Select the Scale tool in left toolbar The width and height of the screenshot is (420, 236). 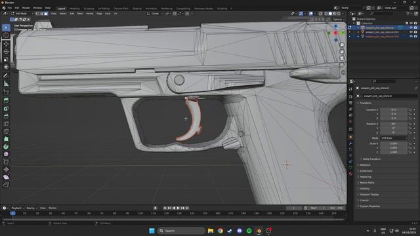click(x=6, y=60)
